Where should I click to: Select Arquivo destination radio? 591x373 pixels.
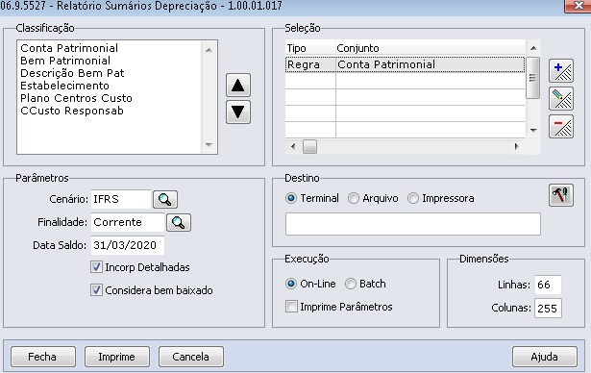coord(354,198)
